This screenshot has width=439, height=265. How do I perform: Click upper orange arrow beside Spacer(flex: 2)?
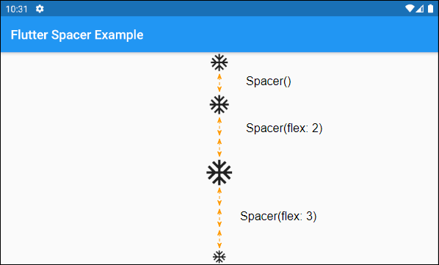coord(219,126)
